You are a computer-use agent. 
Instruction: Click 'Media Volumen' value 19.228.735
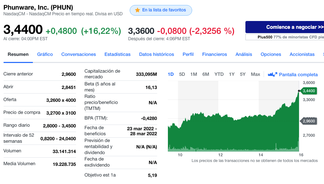(64, 164)
